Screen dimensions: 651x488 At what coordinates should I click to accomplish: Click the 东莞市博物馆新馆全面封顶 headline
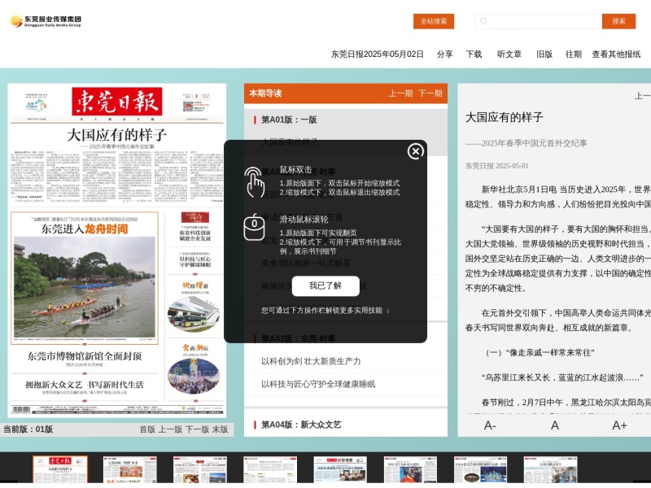tap(85, 356)
